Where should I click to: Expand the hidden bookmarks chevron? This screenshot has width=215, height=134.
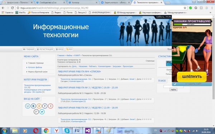pyautogui.click(x=210, y=13)
